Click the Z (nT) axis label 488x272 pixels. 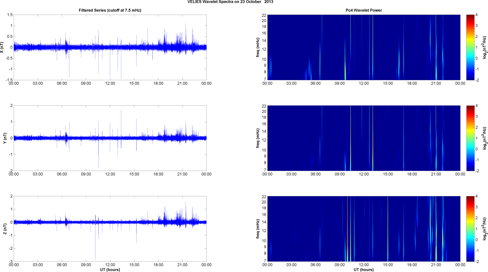(x=5, y=229)
